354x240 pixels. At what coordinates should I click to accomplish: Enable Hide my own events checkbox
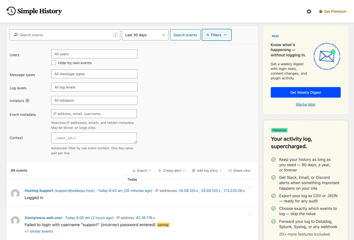click(54, 63)
